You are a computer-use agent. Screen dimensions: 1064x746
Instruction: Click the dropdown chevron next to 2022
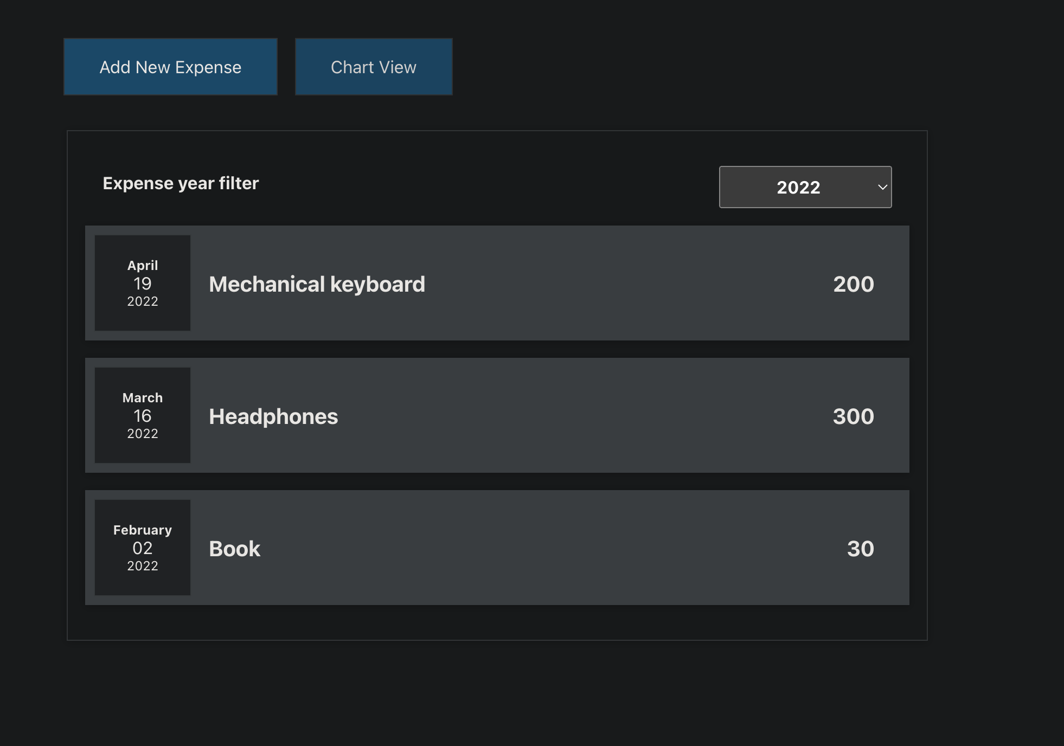(x=882, y=187)
